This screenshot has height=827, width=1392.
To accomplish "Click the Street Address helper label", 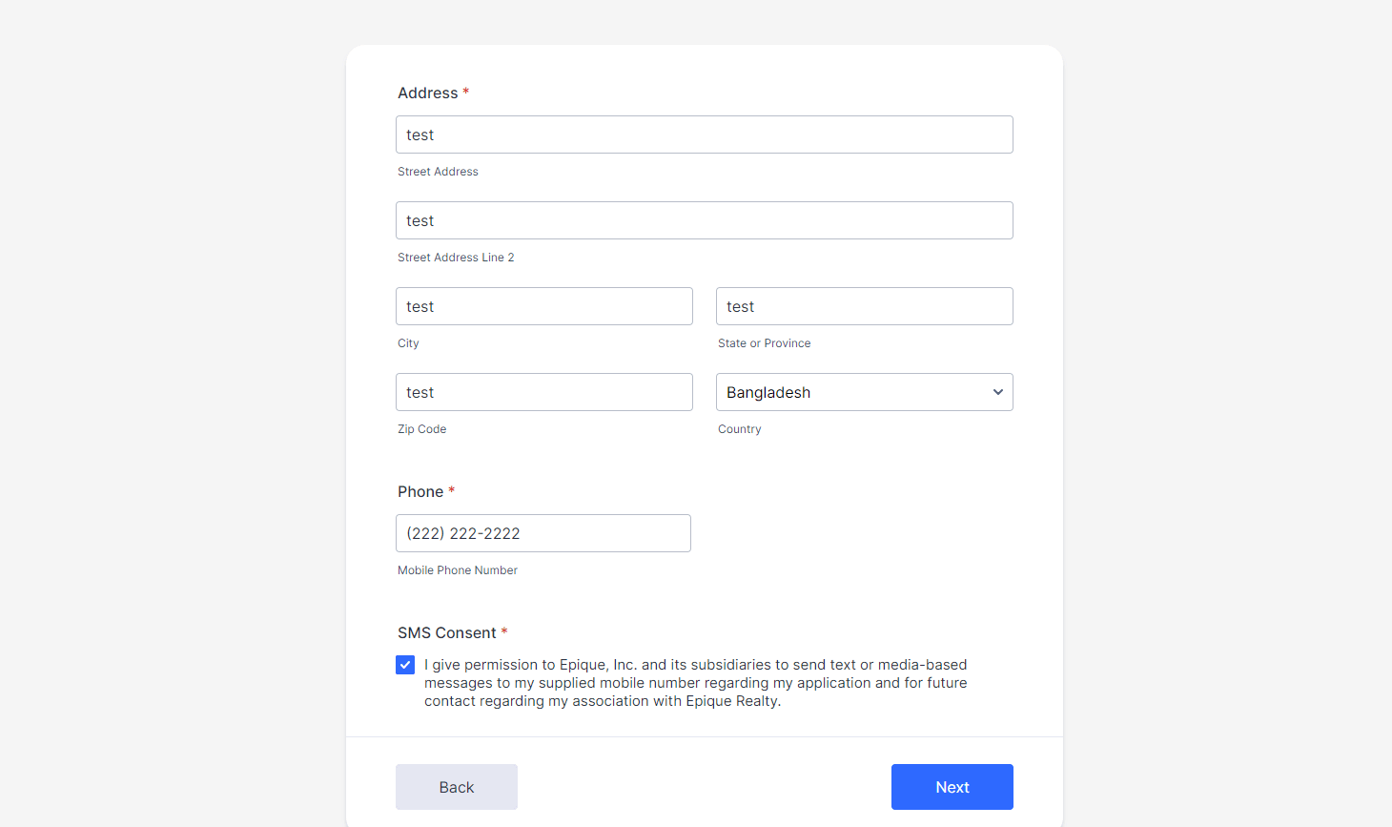I will coord(438,172).
